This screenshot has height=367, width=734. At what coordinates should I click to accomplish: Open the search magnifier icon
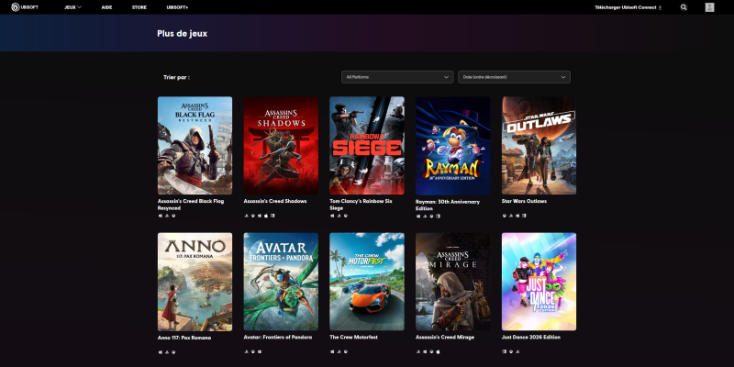(x=684, y=7)
